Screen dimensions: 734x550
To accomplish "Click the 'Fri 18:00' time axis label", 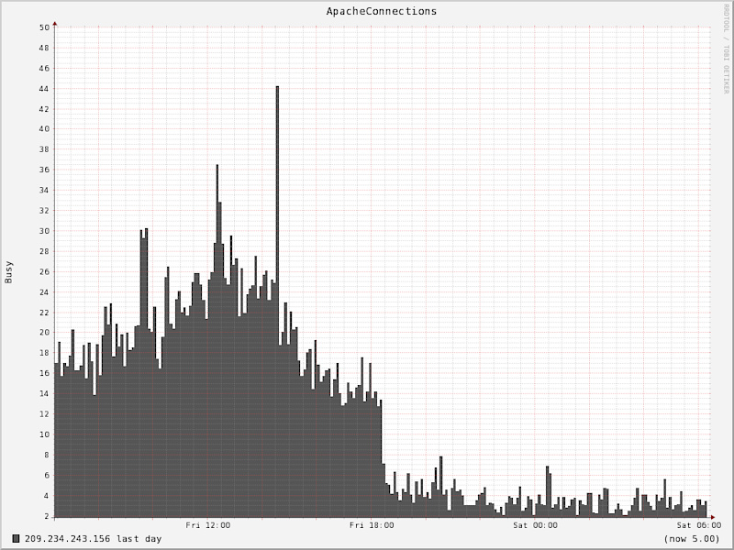I will tap(372, 525).
